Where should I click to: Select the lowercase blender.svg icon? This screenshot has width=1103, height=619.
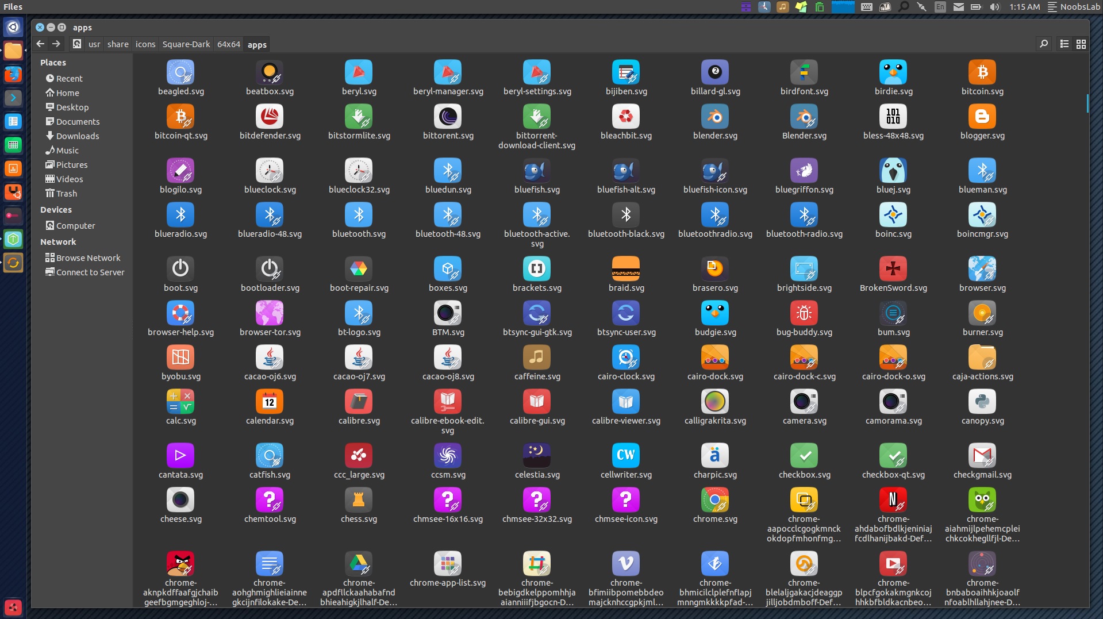715,117
